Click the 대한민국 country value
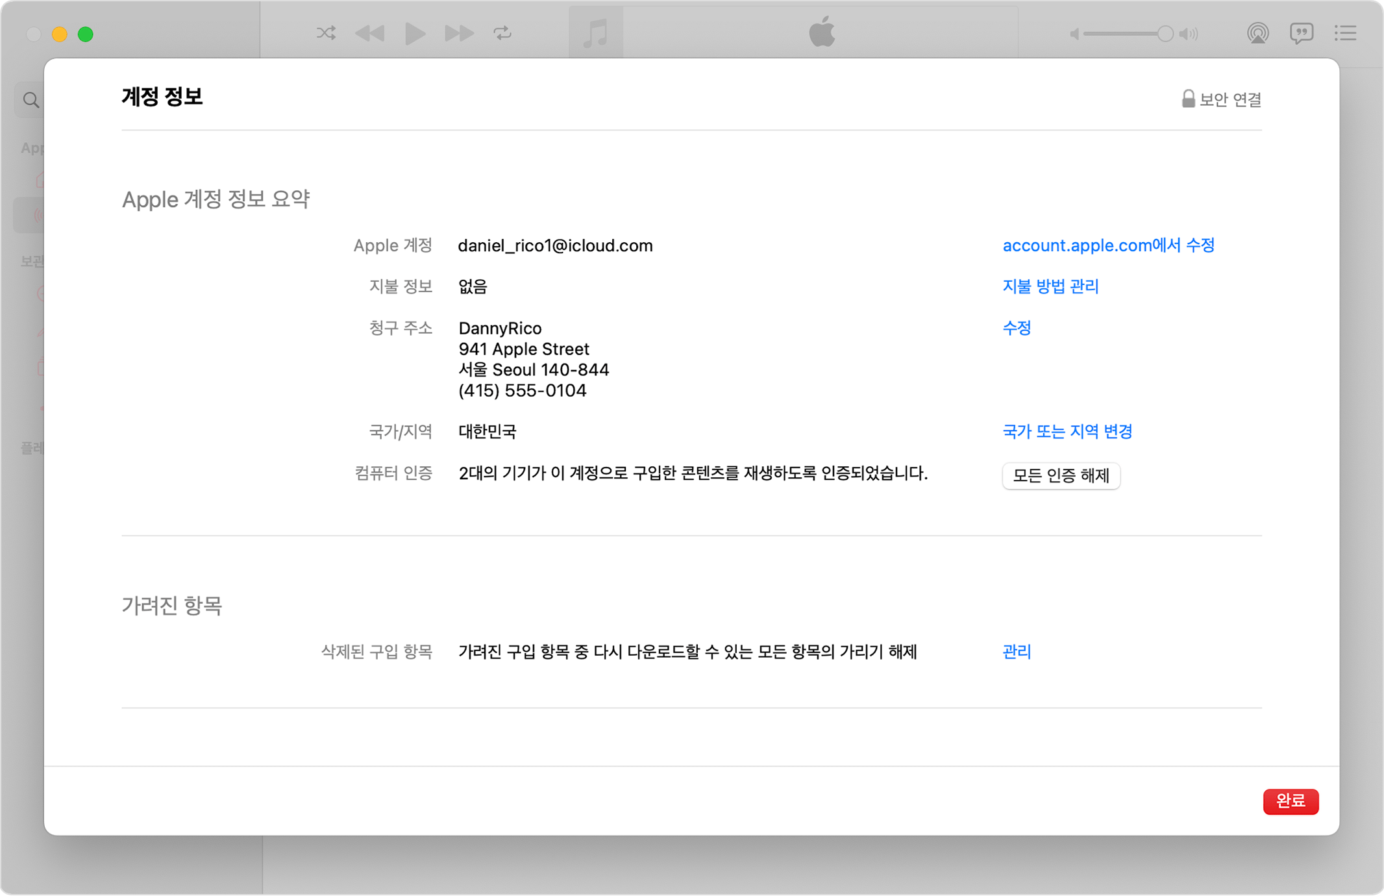This screenshot has height=896, width=1384. tap(488, 432)
